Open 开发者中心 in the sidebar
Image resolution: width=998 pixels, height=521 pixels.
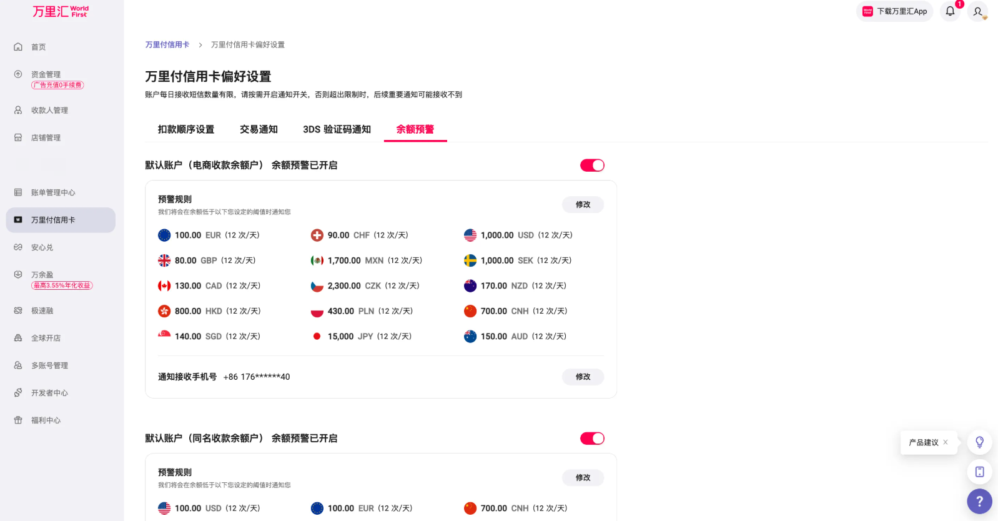[x=49, y=393]
